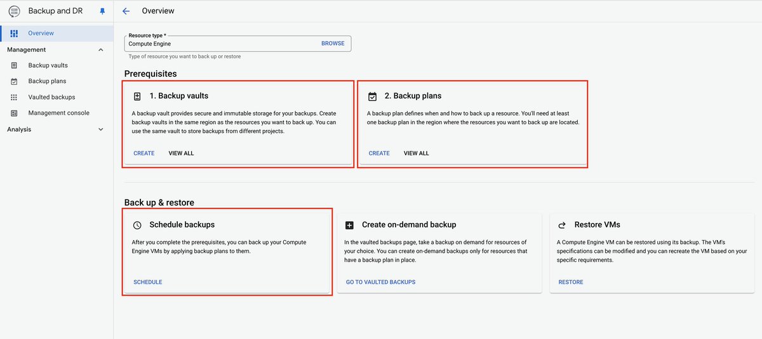Click BROWSE in the resource type field

333,44
